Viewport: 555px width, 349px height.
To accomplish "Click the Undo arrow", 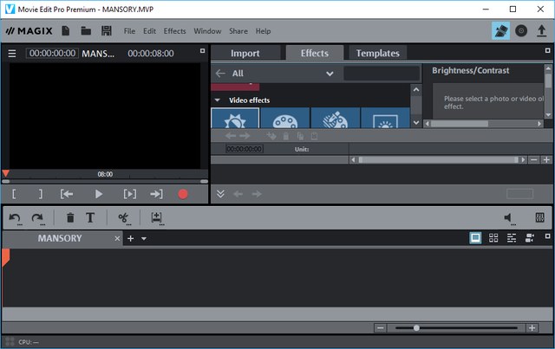I will [x=15, y=218].
